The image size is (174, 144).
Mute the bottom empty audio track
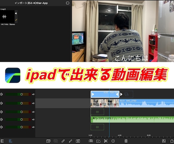(x=2, y=127)
